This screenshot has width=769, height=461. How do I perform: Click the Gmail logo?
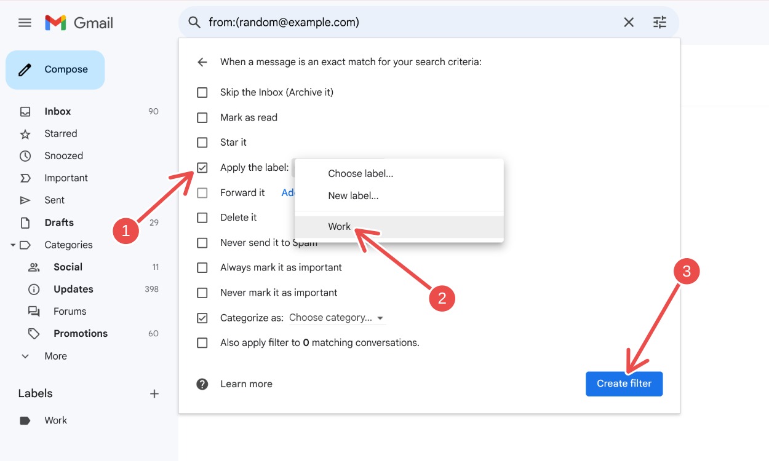point(80,22)
